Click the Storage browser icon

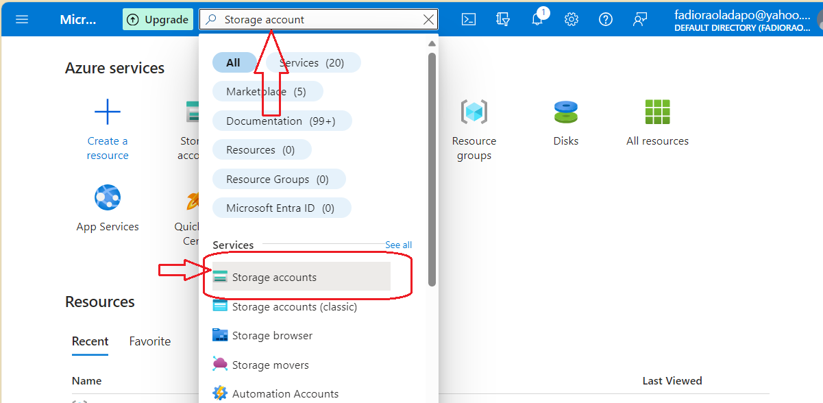220,335
